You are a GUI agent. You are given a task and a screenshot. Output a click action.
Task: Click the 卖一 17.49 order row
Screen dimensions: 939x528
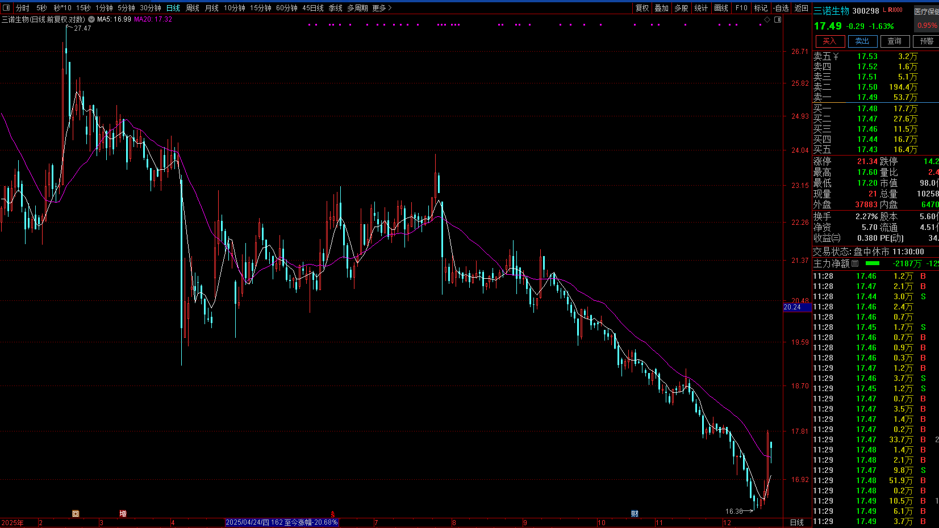[x=875, y=98]
